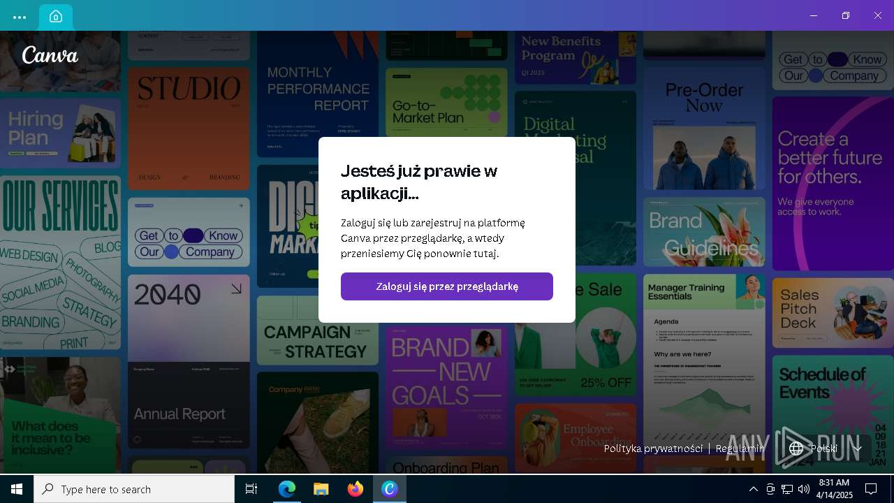The image size is (894, 503).
Task: Click the globe language icon
Action: (796, 449)
